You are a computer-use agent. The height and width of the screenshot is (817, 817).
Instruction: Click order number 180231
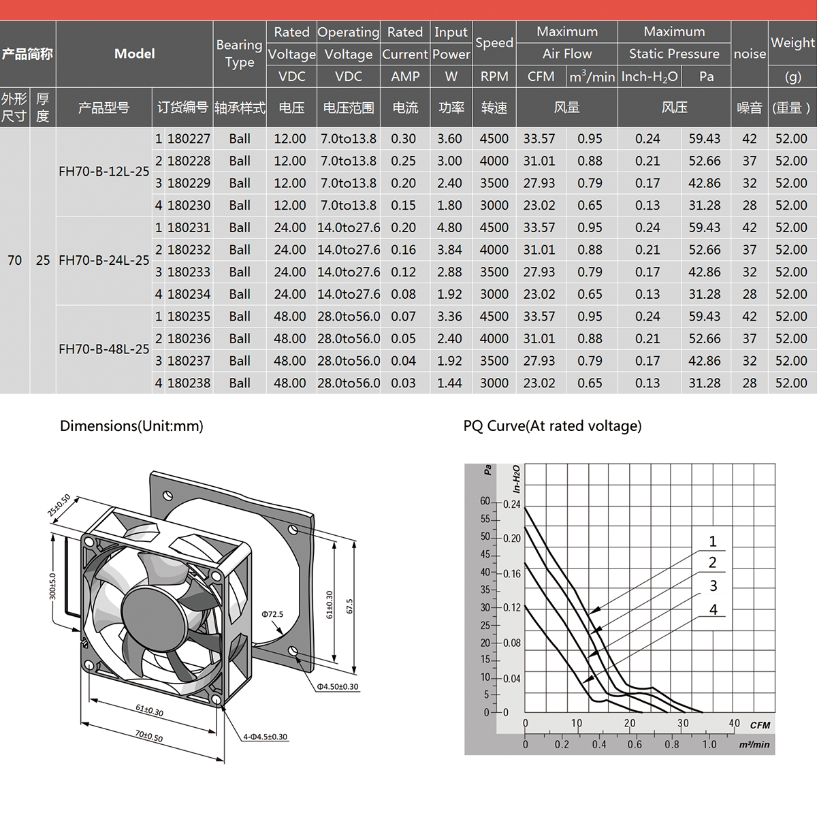coord(189,228)
